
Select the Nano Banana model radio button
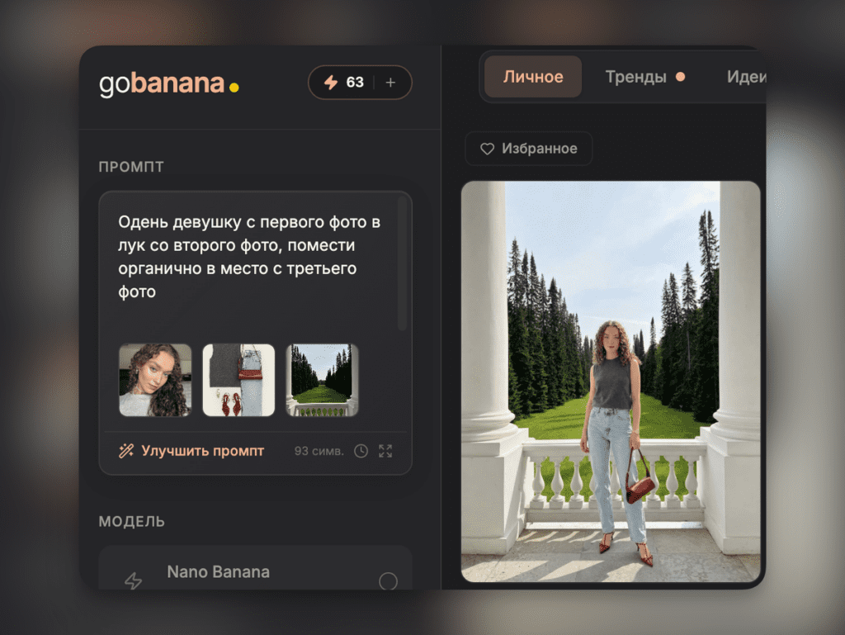pos(388,581)
